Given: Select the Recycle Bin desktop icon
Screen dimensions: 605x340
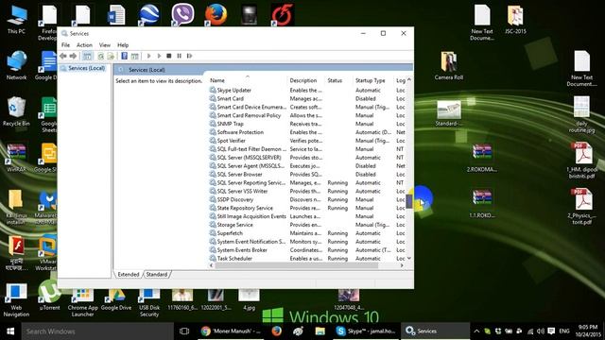Looking at the screenshot, I should (x=16, y=111).
